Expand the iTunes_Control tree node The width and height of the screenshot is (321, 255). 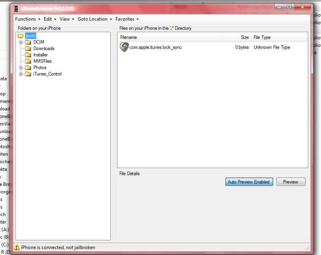(21, 74)
